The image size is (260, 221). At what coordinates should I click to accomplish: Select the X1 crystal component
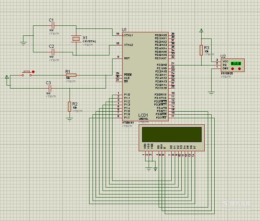[76, 39]
